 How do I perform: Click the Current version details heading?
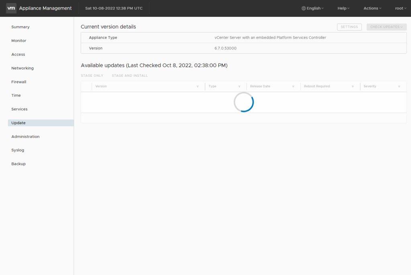[108, 27]
